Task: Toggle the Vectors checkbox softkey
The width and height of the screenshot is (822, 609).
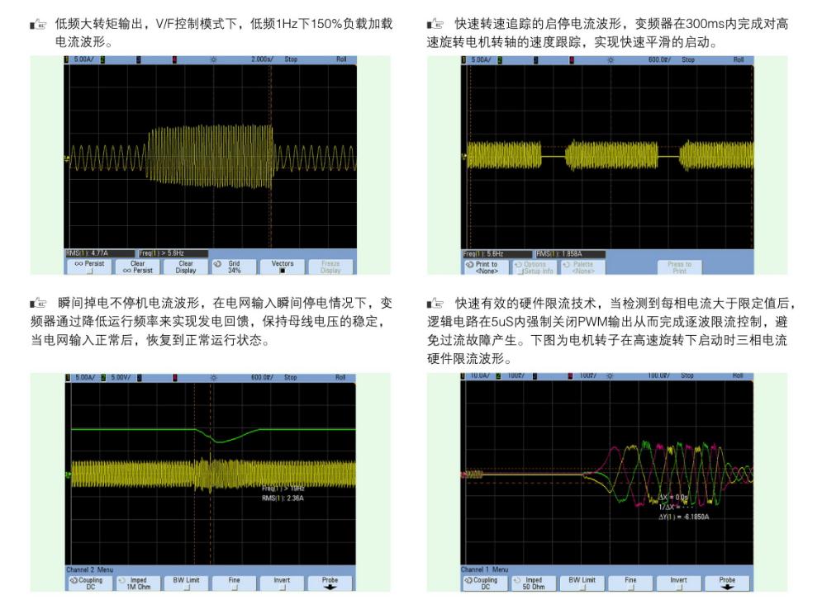Action: click(x=283, y=267)
